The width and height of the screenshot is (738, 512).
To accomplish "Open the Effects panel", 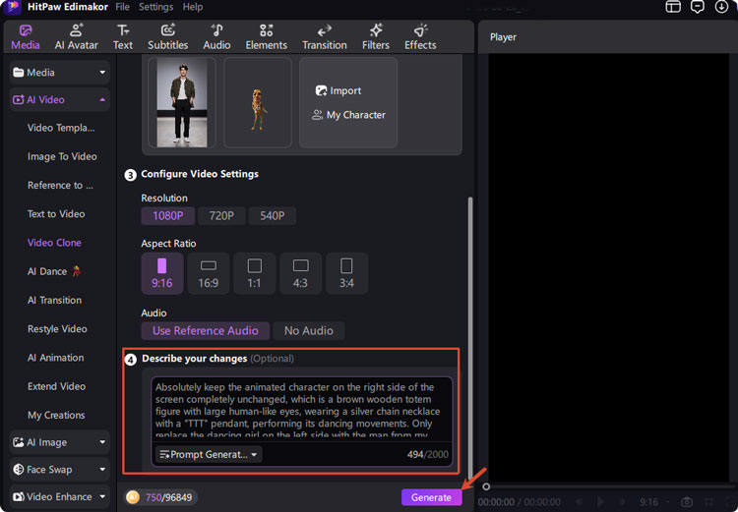I will [420, 37].
